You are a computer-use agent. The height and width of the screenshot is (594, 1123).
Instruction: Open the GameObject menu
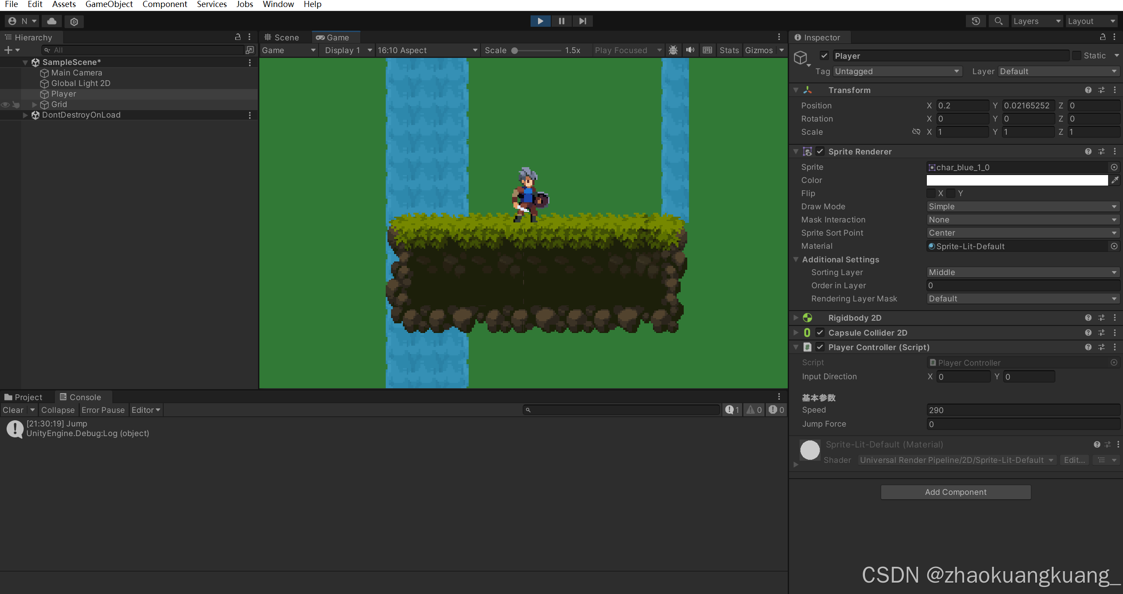[x=109, y=4]
